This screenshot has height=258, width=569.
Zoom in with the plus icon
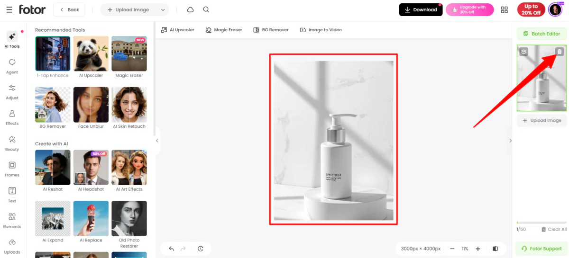(x=478, y=249)
